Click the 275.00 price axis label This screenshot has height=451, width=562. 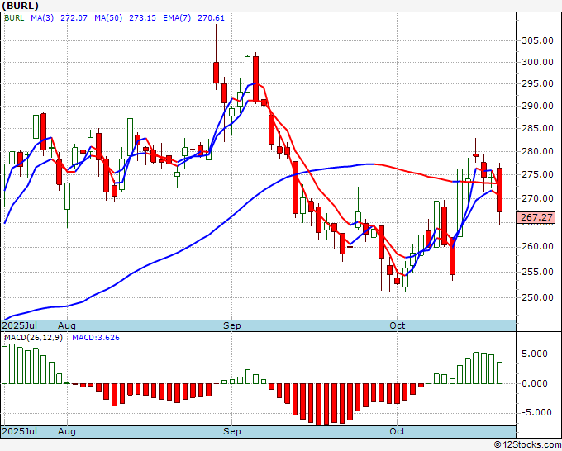pos(537,175)
